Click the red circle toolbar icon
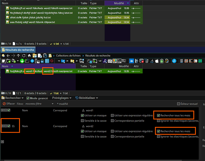Image resolution: width=205 pixels, height=161 pixels. coord(52,61)
